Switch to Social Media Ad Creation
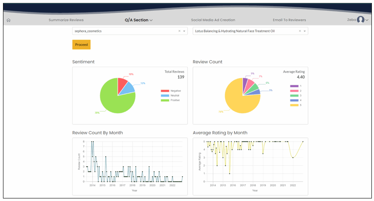374x201 pixels. coord(213,20)
